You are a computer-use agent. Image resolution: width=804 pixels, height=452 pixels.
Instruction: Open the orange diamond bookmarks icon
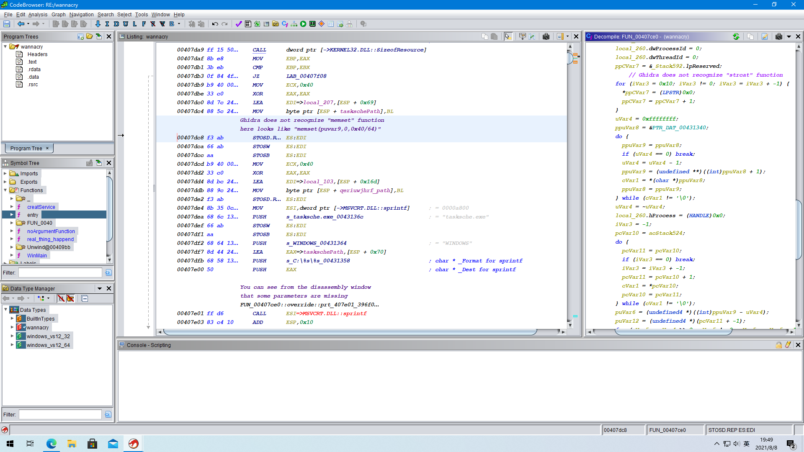pyautogui.click(x=322, y=24)
